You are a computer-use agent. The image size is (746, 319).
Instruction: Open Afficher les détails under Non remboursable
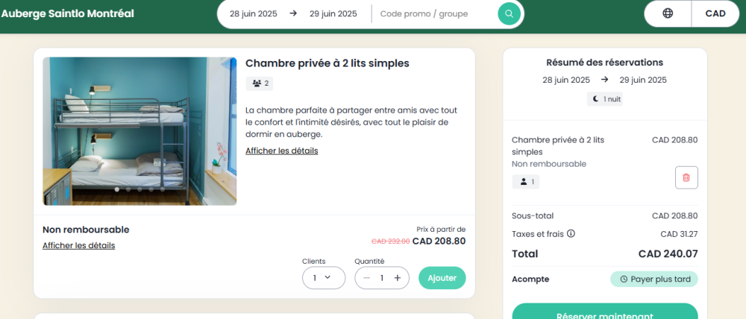[78, 245]
